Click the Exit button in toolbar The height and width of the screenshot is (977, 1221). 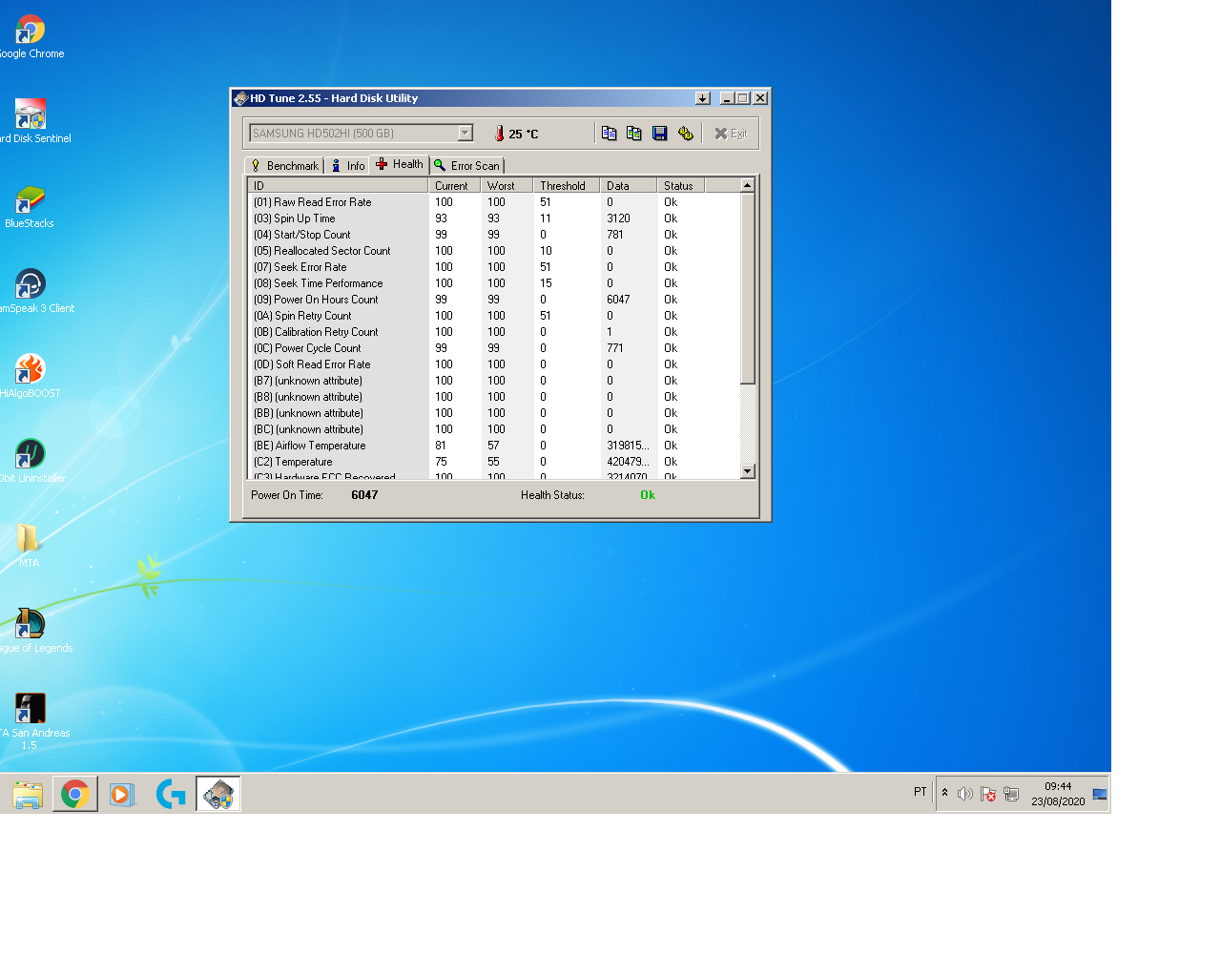731,134
